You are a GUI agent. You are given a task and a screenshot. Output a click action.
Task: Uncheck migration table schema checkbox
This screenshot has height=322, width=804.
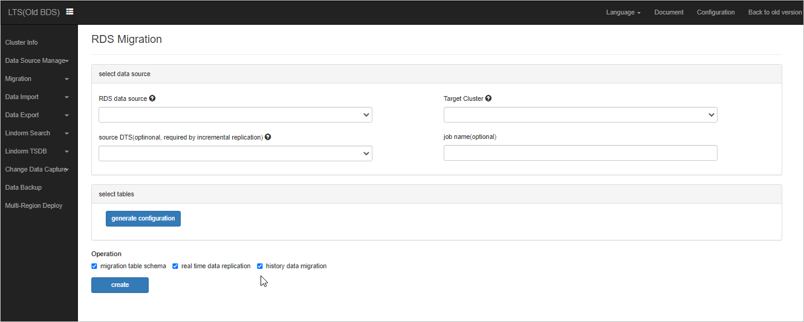(94, 266)
